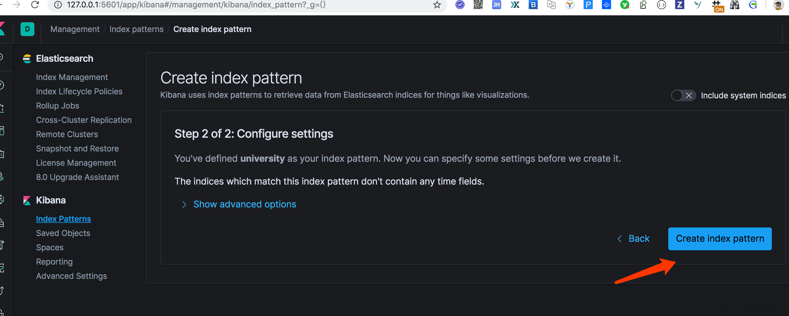The height and width of the screenshot is (316, 789).
Task: Open Index Lifecycle Policies
Action: point(79,91)
